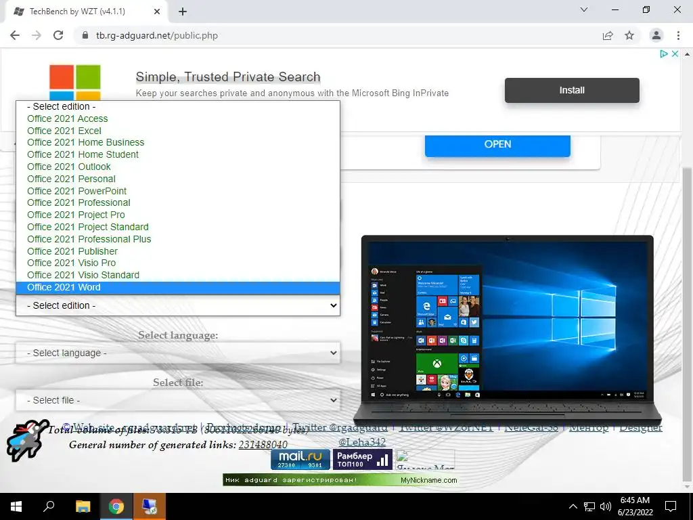Open the volume tray icon

click(x=606, y=506)
